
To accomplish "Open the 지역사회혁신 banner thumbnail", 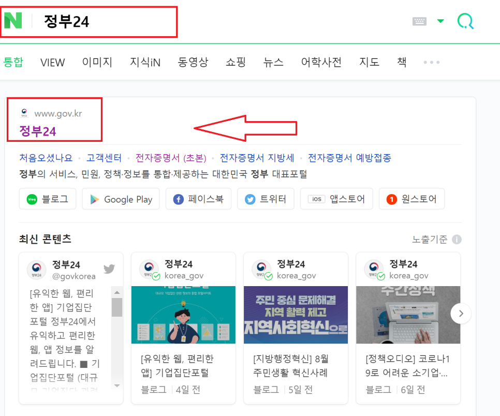I will click(x=296, y=315).
